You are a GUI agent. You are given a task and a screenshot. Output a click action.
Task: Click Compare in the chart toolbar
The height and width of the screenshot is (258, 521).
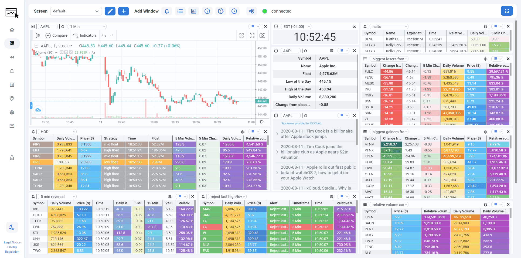click(x=57, y=35)
